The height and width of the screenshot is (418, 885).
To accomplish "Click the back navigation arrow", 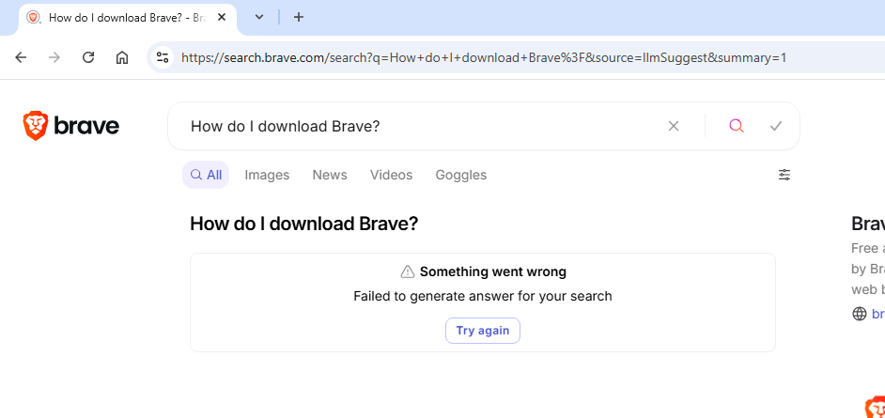I will tap(21, 57).
